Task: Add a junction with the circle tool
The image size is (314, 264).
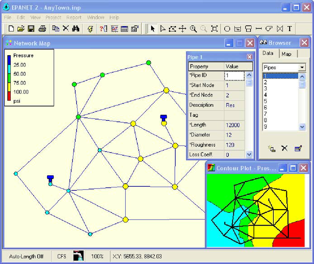Action: [227, 29]
